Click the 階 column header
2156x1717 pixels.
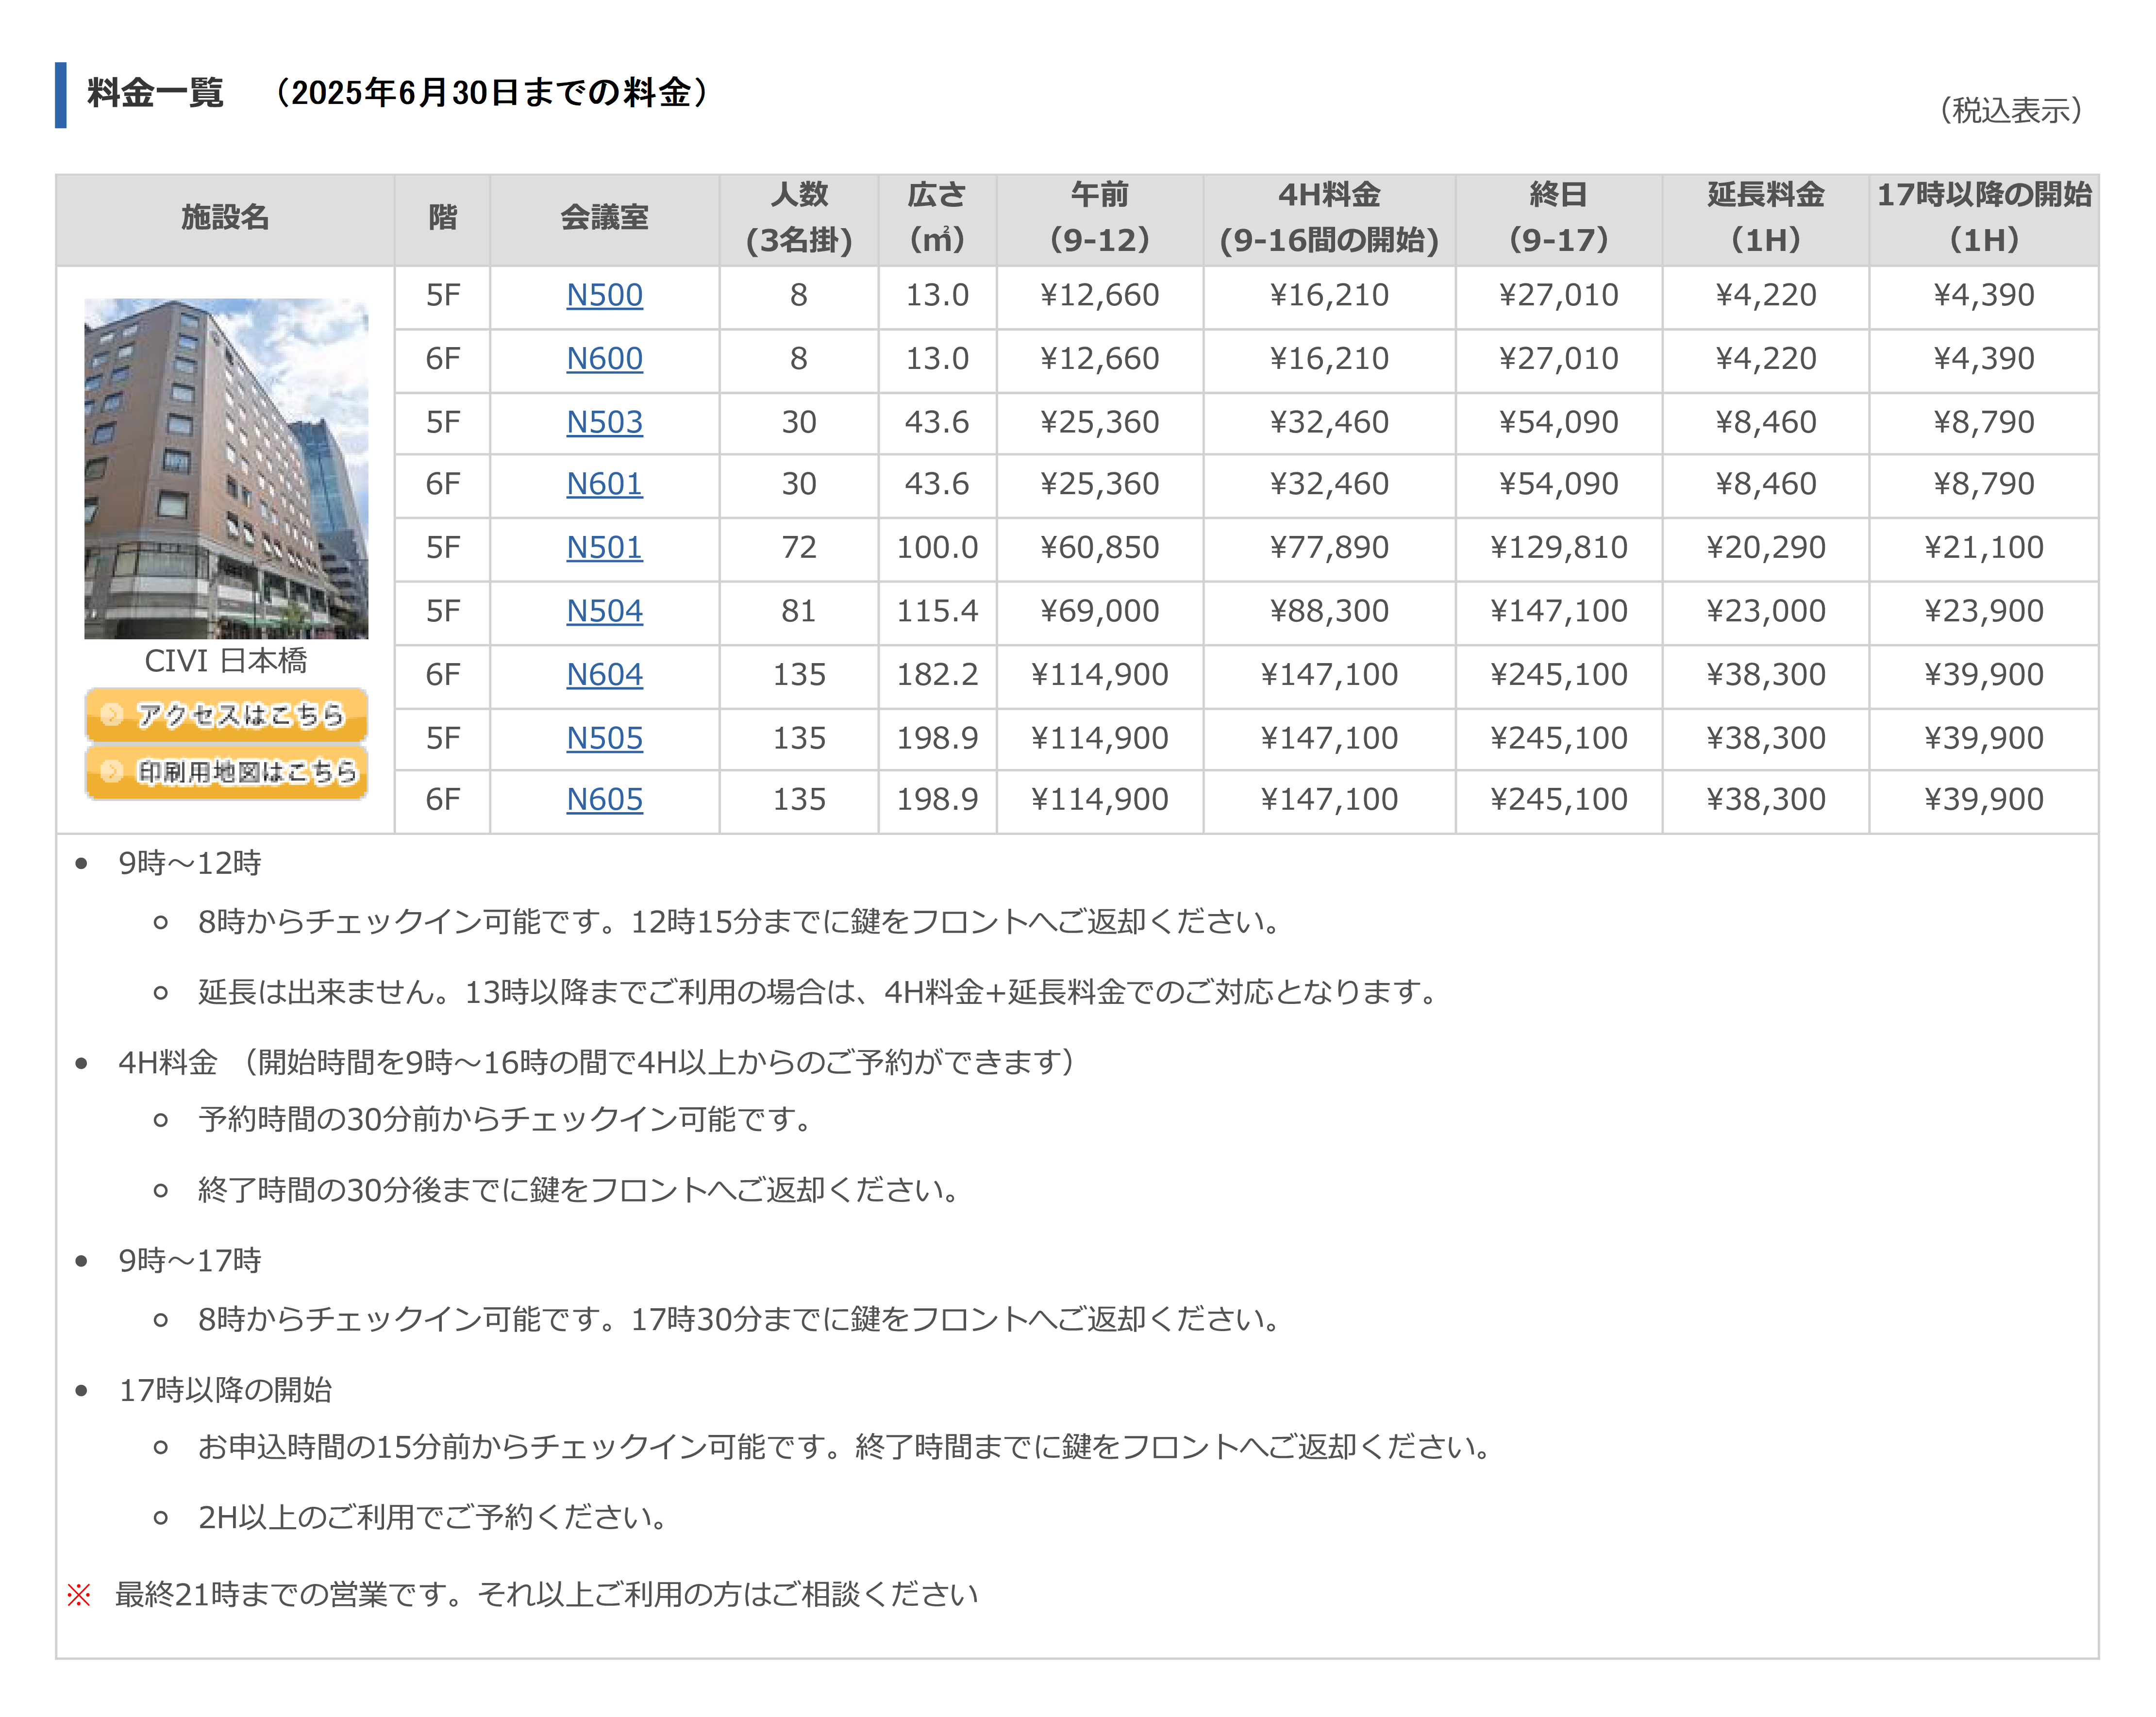tap(442, 219)
